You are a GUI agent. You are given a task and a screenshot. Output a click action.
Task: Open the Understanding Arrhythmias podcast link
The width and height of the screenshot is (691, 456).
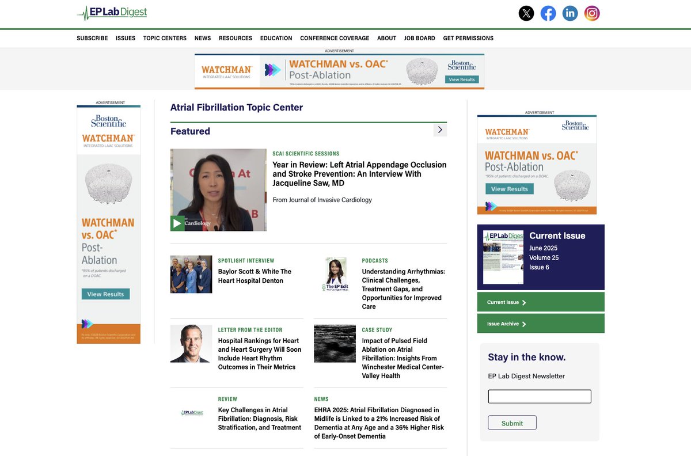point(404,289)
